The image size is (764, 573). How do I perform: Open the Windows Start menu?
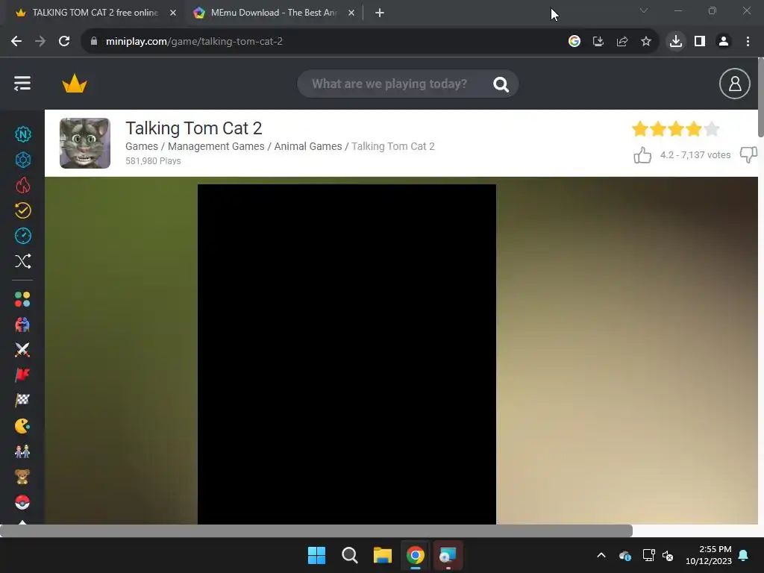(x=316, y=555)
